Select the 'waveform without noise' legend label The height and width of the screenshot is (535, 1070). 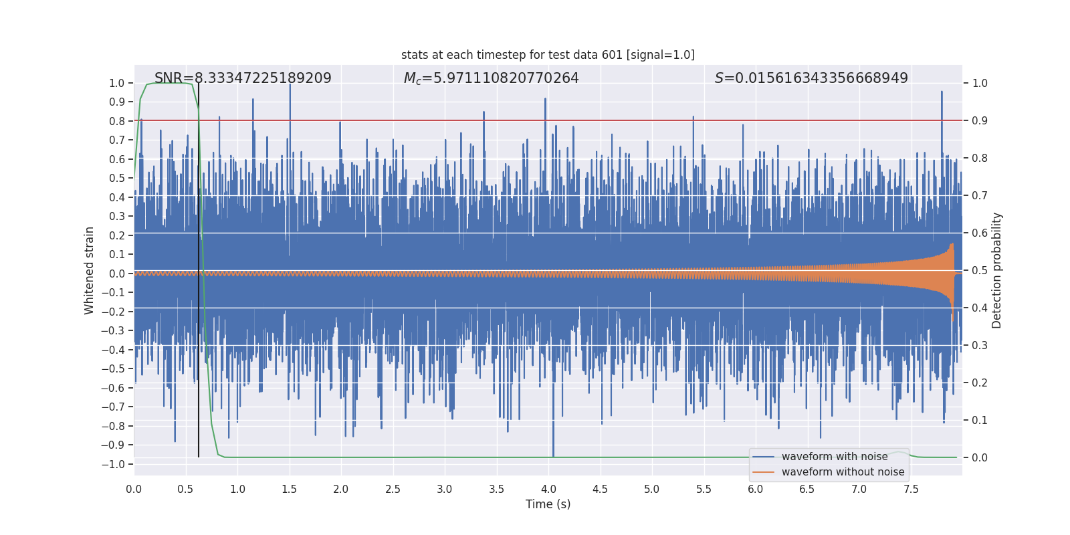click(x=843, y=472)
